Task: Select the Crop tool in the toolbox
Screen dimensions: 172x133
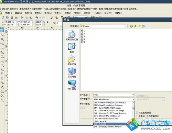Action: tap(2, 39)
